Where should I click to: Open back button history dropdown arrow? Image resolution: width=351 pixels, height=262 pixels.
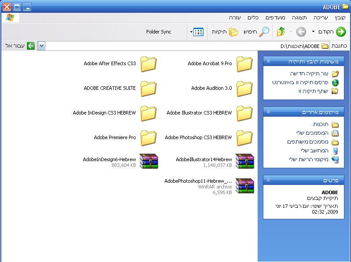pyautogui.click(x=314, y=32)
